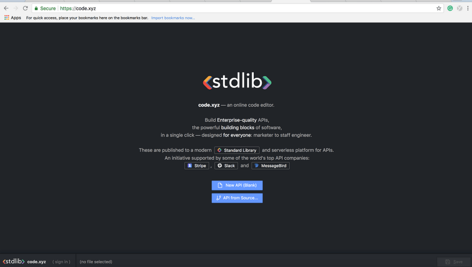Open the MessageBird badge link
Image resolution: width=472 pixels, height=267 pixels.
(270, 166)
